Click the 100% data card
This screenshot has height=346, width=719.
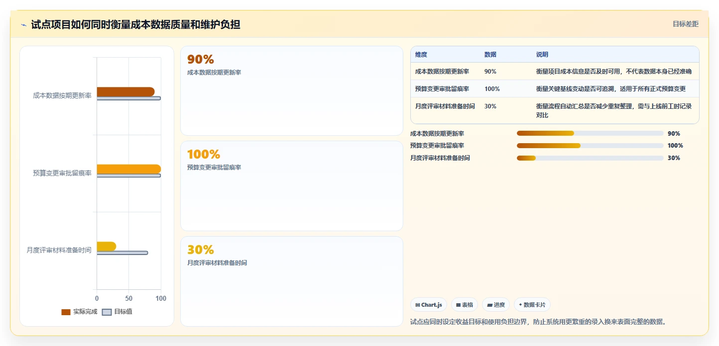pos(291,186)
